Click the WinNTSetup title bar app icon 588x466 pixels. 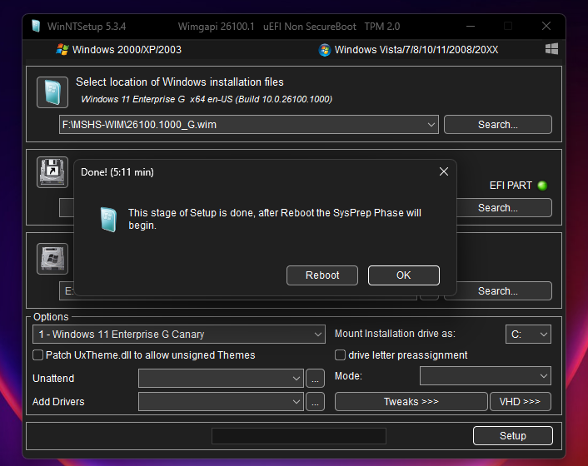[x=36, y=27]
